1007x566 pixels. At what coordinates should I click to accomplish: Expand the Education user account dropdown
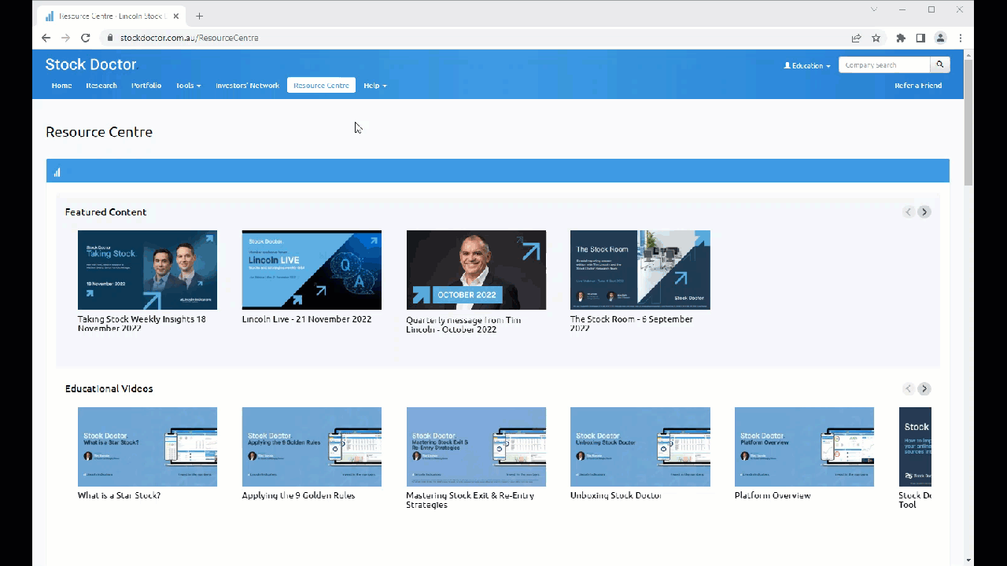click(807, 66)
